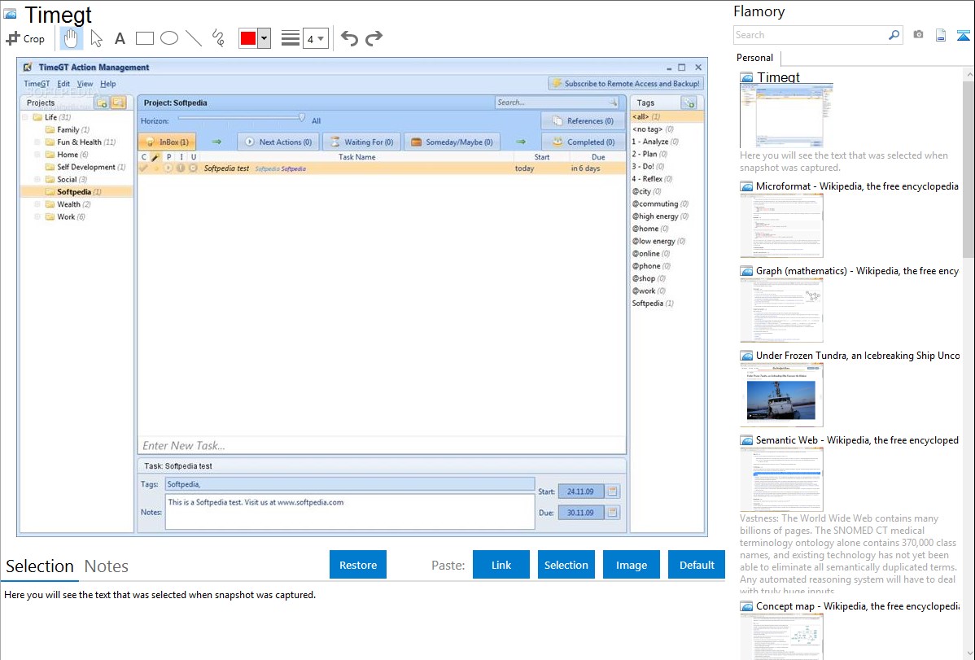Undo the last annotation
Viewport: 975px width, 660px height.
pos(349,38)
